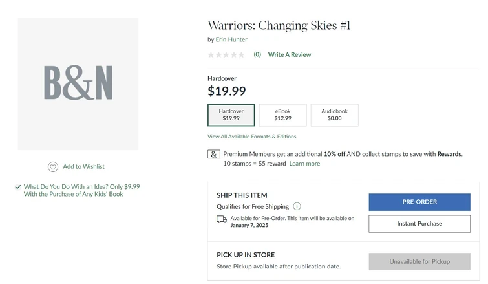Viewport: 488px width, 284px height.
Task: Select the eBook $12.99 format
Action: click(282, 115)
